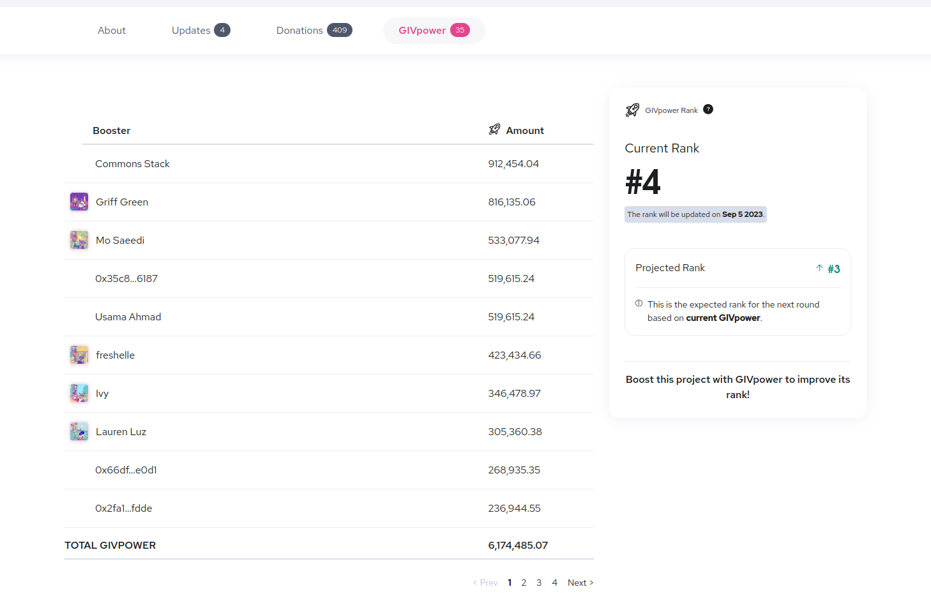Viewport: 931px width, 610px height.
Task: Open the Donations tab
Action: tap(314, 31)
